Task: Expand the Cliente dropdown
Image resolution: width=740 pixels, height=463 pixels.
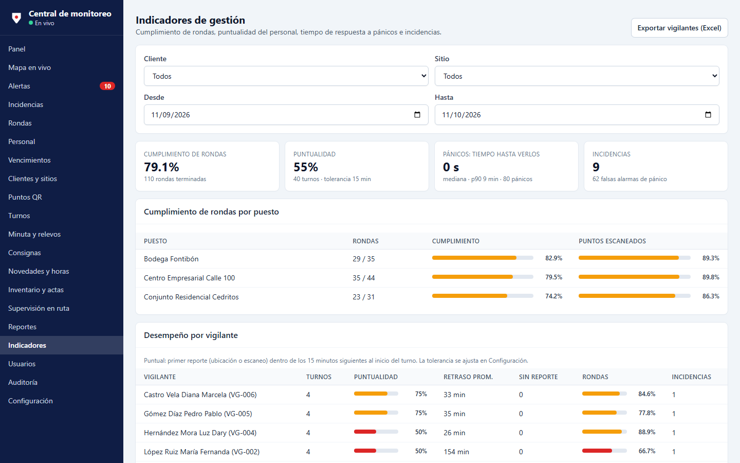Action: tap(286, 76)
